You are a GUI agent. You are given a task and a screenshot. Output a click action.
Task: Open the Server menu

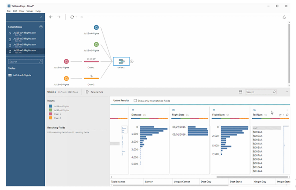30,11
